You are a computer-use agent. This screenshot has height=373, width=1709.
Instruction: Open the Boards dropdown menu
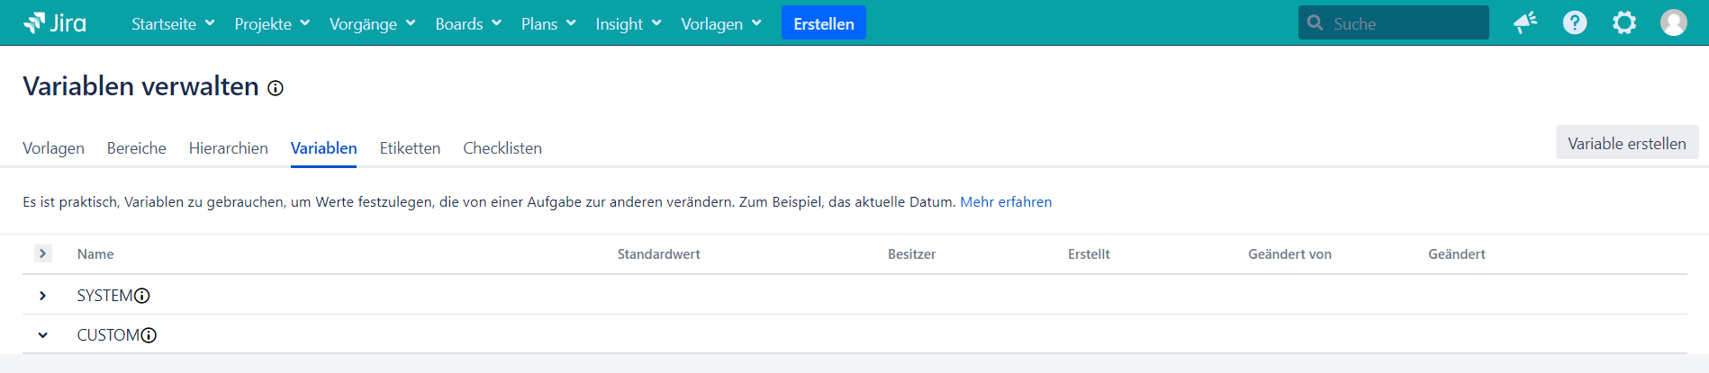(467, 23)
